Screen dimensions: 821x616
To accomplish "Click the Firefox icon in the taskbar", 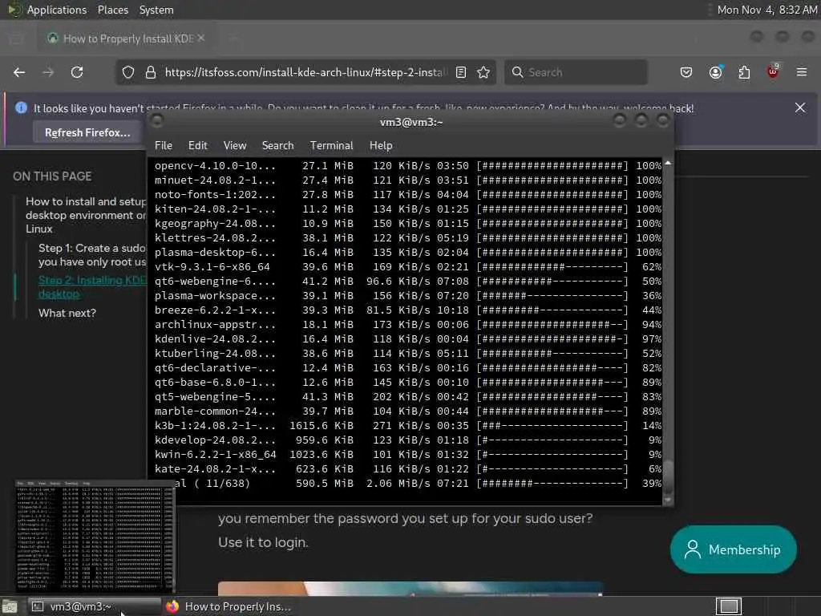I will coord(172,606).
